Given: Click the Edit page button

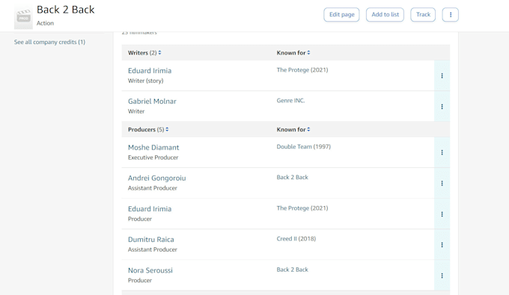Looking at the screenshot, I should (341, 15).
